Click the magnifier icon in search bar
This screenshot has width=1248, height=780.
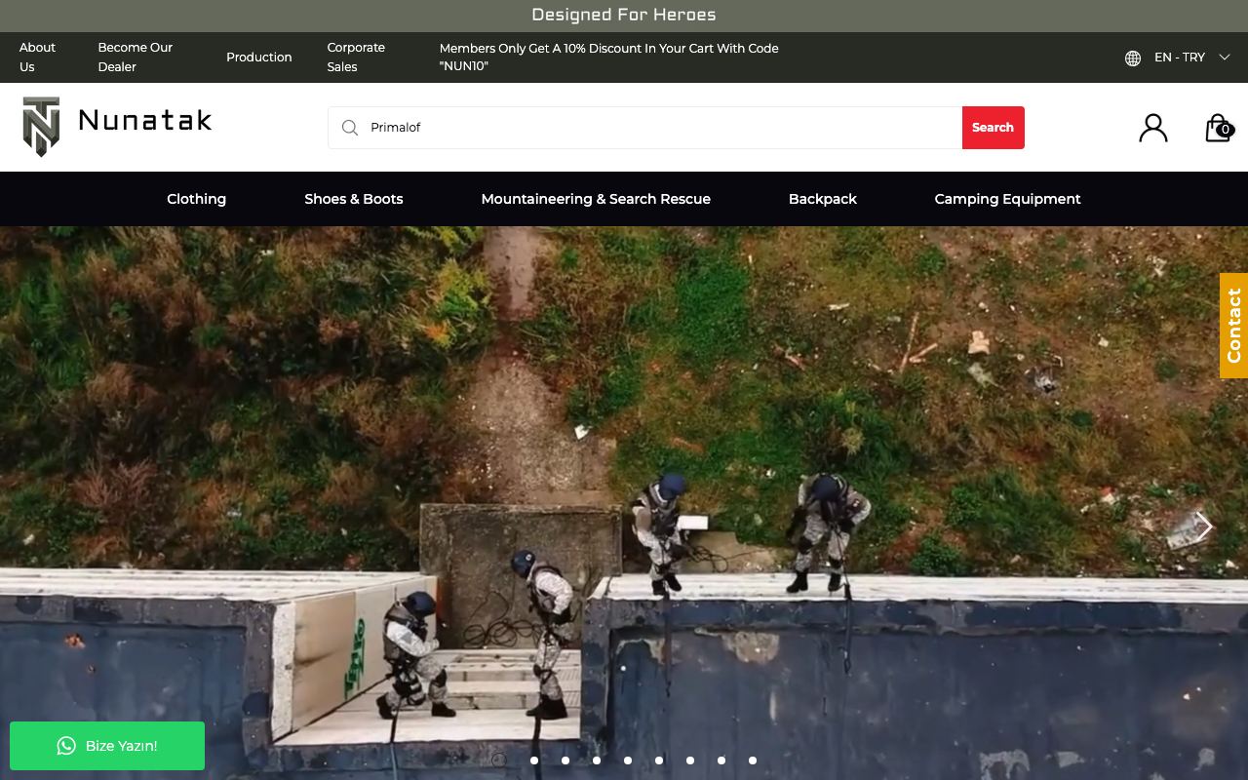click(x=350, y=128)
